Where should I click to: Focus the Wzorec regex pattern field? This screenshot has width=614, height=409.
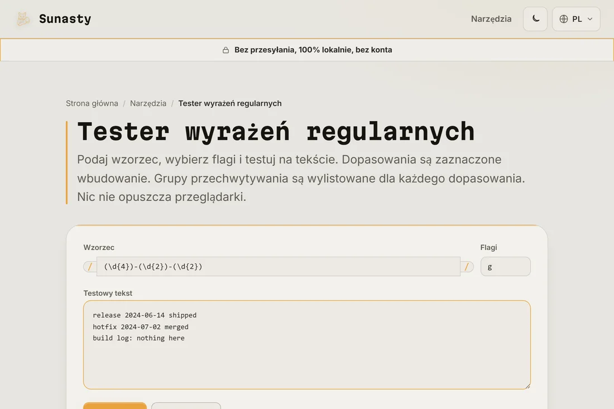coord(279,267)
